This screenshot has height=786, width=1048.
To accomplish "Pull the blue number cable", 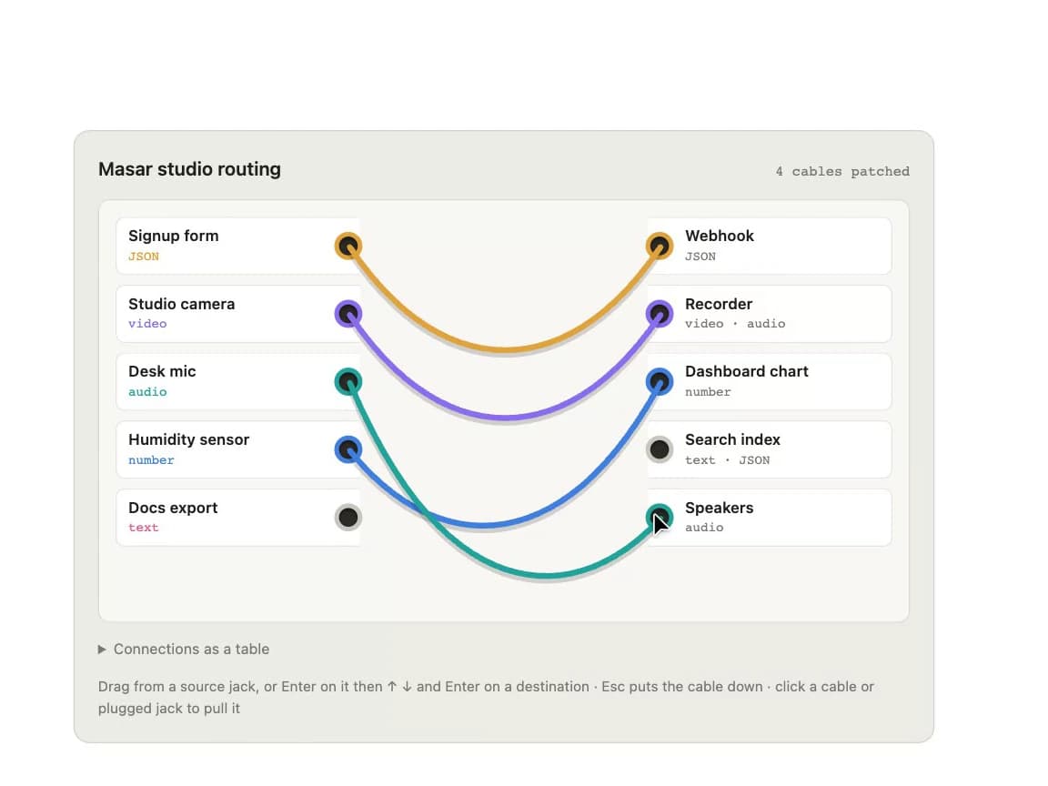I will pyautogui.click(x=483, y=525).
